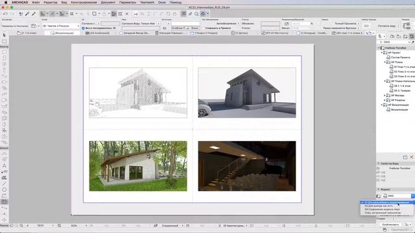Open the ARCHICAD application menu
This screenshot has width=415, height=233.
[19, 3]
